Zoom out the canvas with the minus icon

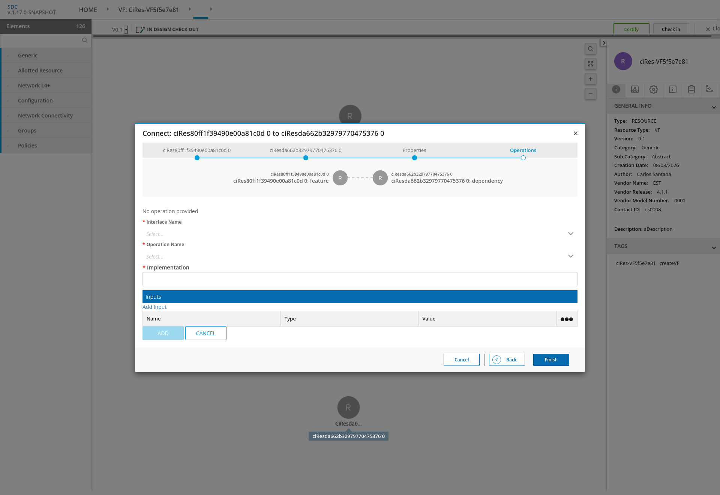(x=590, y=94)
